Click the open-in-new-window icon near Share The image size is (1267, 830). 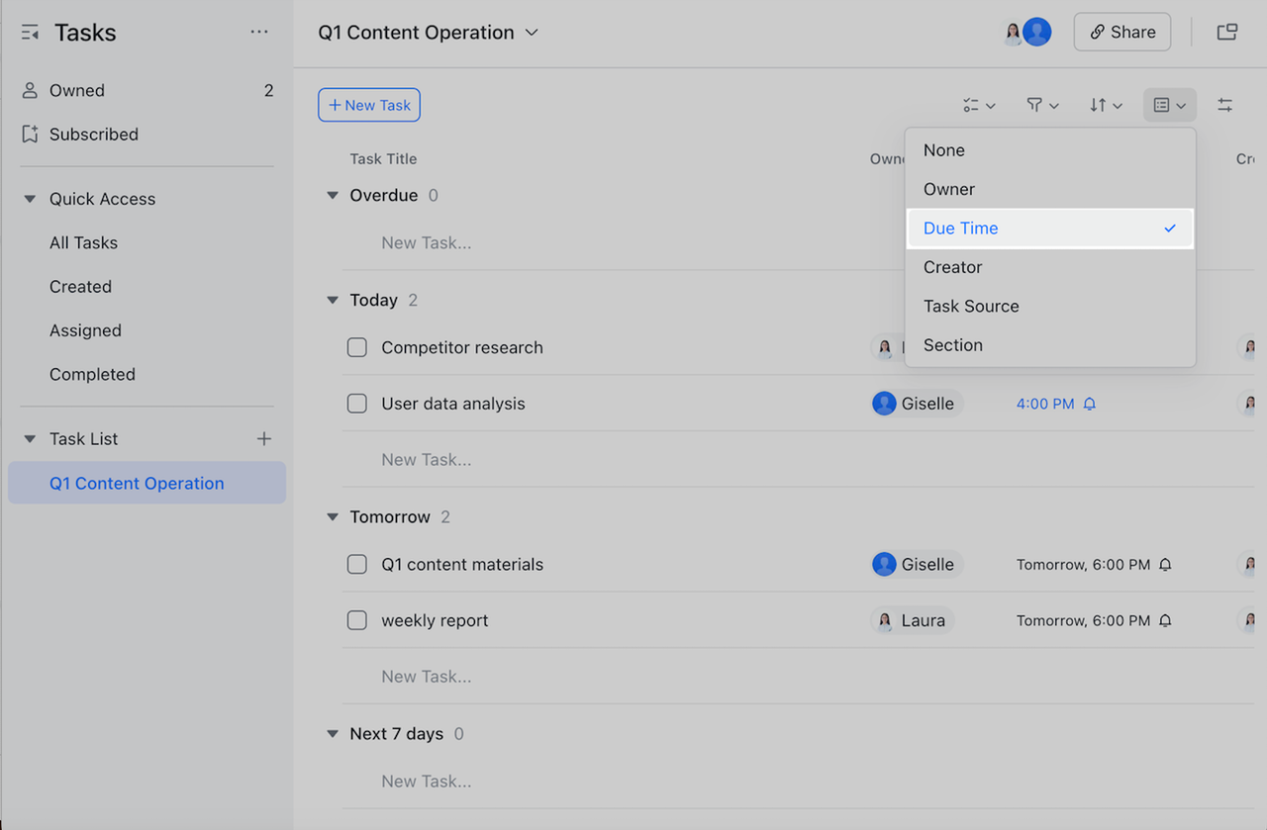click(x=1227, y=33)
